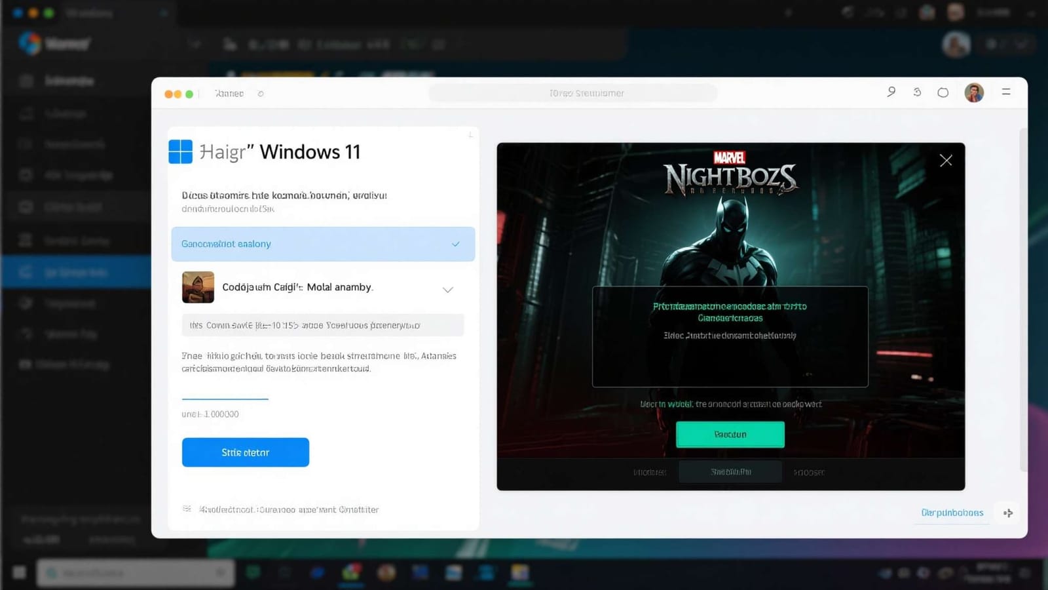Click the circle icon beside profile avatar
This screenshot has height=590, width=1048.
(x=943, y=92)
